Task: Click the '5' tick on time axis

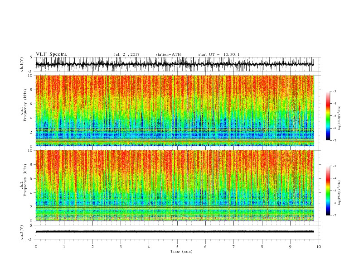Action: [x=177, y=247]
